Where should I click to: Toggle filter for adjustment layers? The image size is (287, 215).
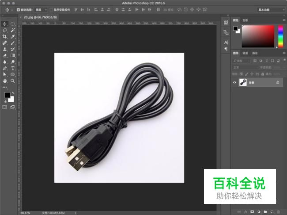261,61
